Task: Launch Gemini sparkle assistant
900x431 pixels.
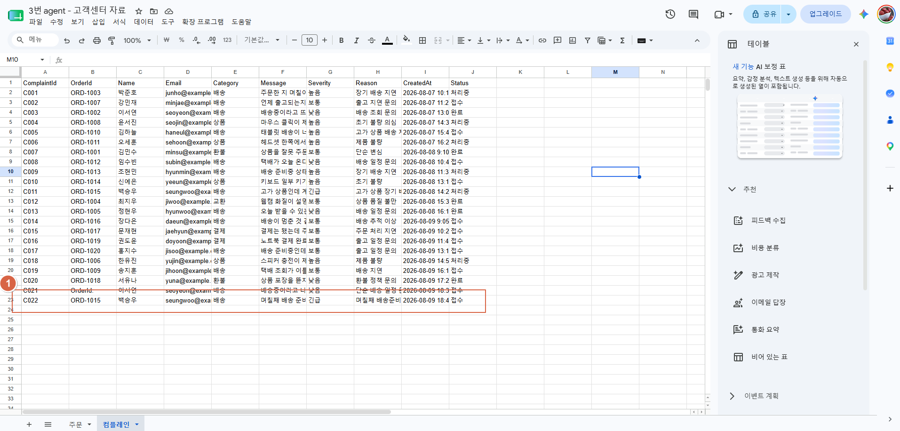Action: 864,14
